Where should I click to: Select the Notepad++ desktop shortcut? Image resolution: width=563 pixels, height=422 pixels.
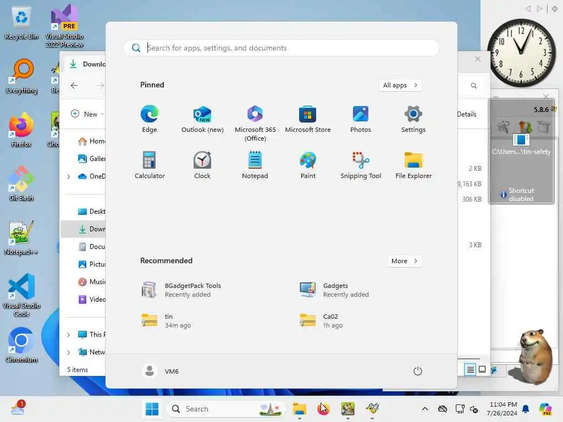coord(21,237)
